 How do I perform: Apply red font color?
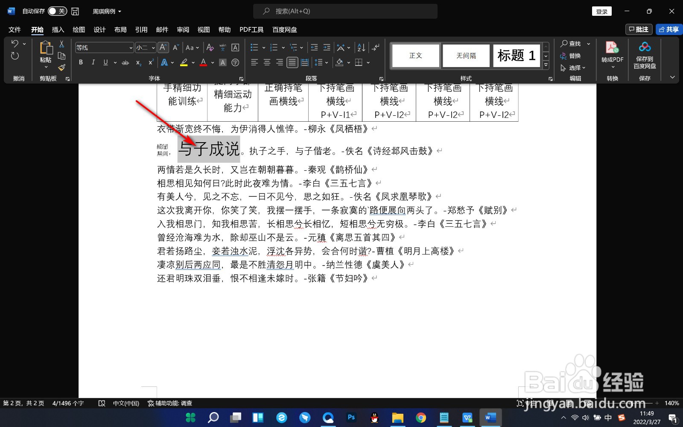[204, 62]
